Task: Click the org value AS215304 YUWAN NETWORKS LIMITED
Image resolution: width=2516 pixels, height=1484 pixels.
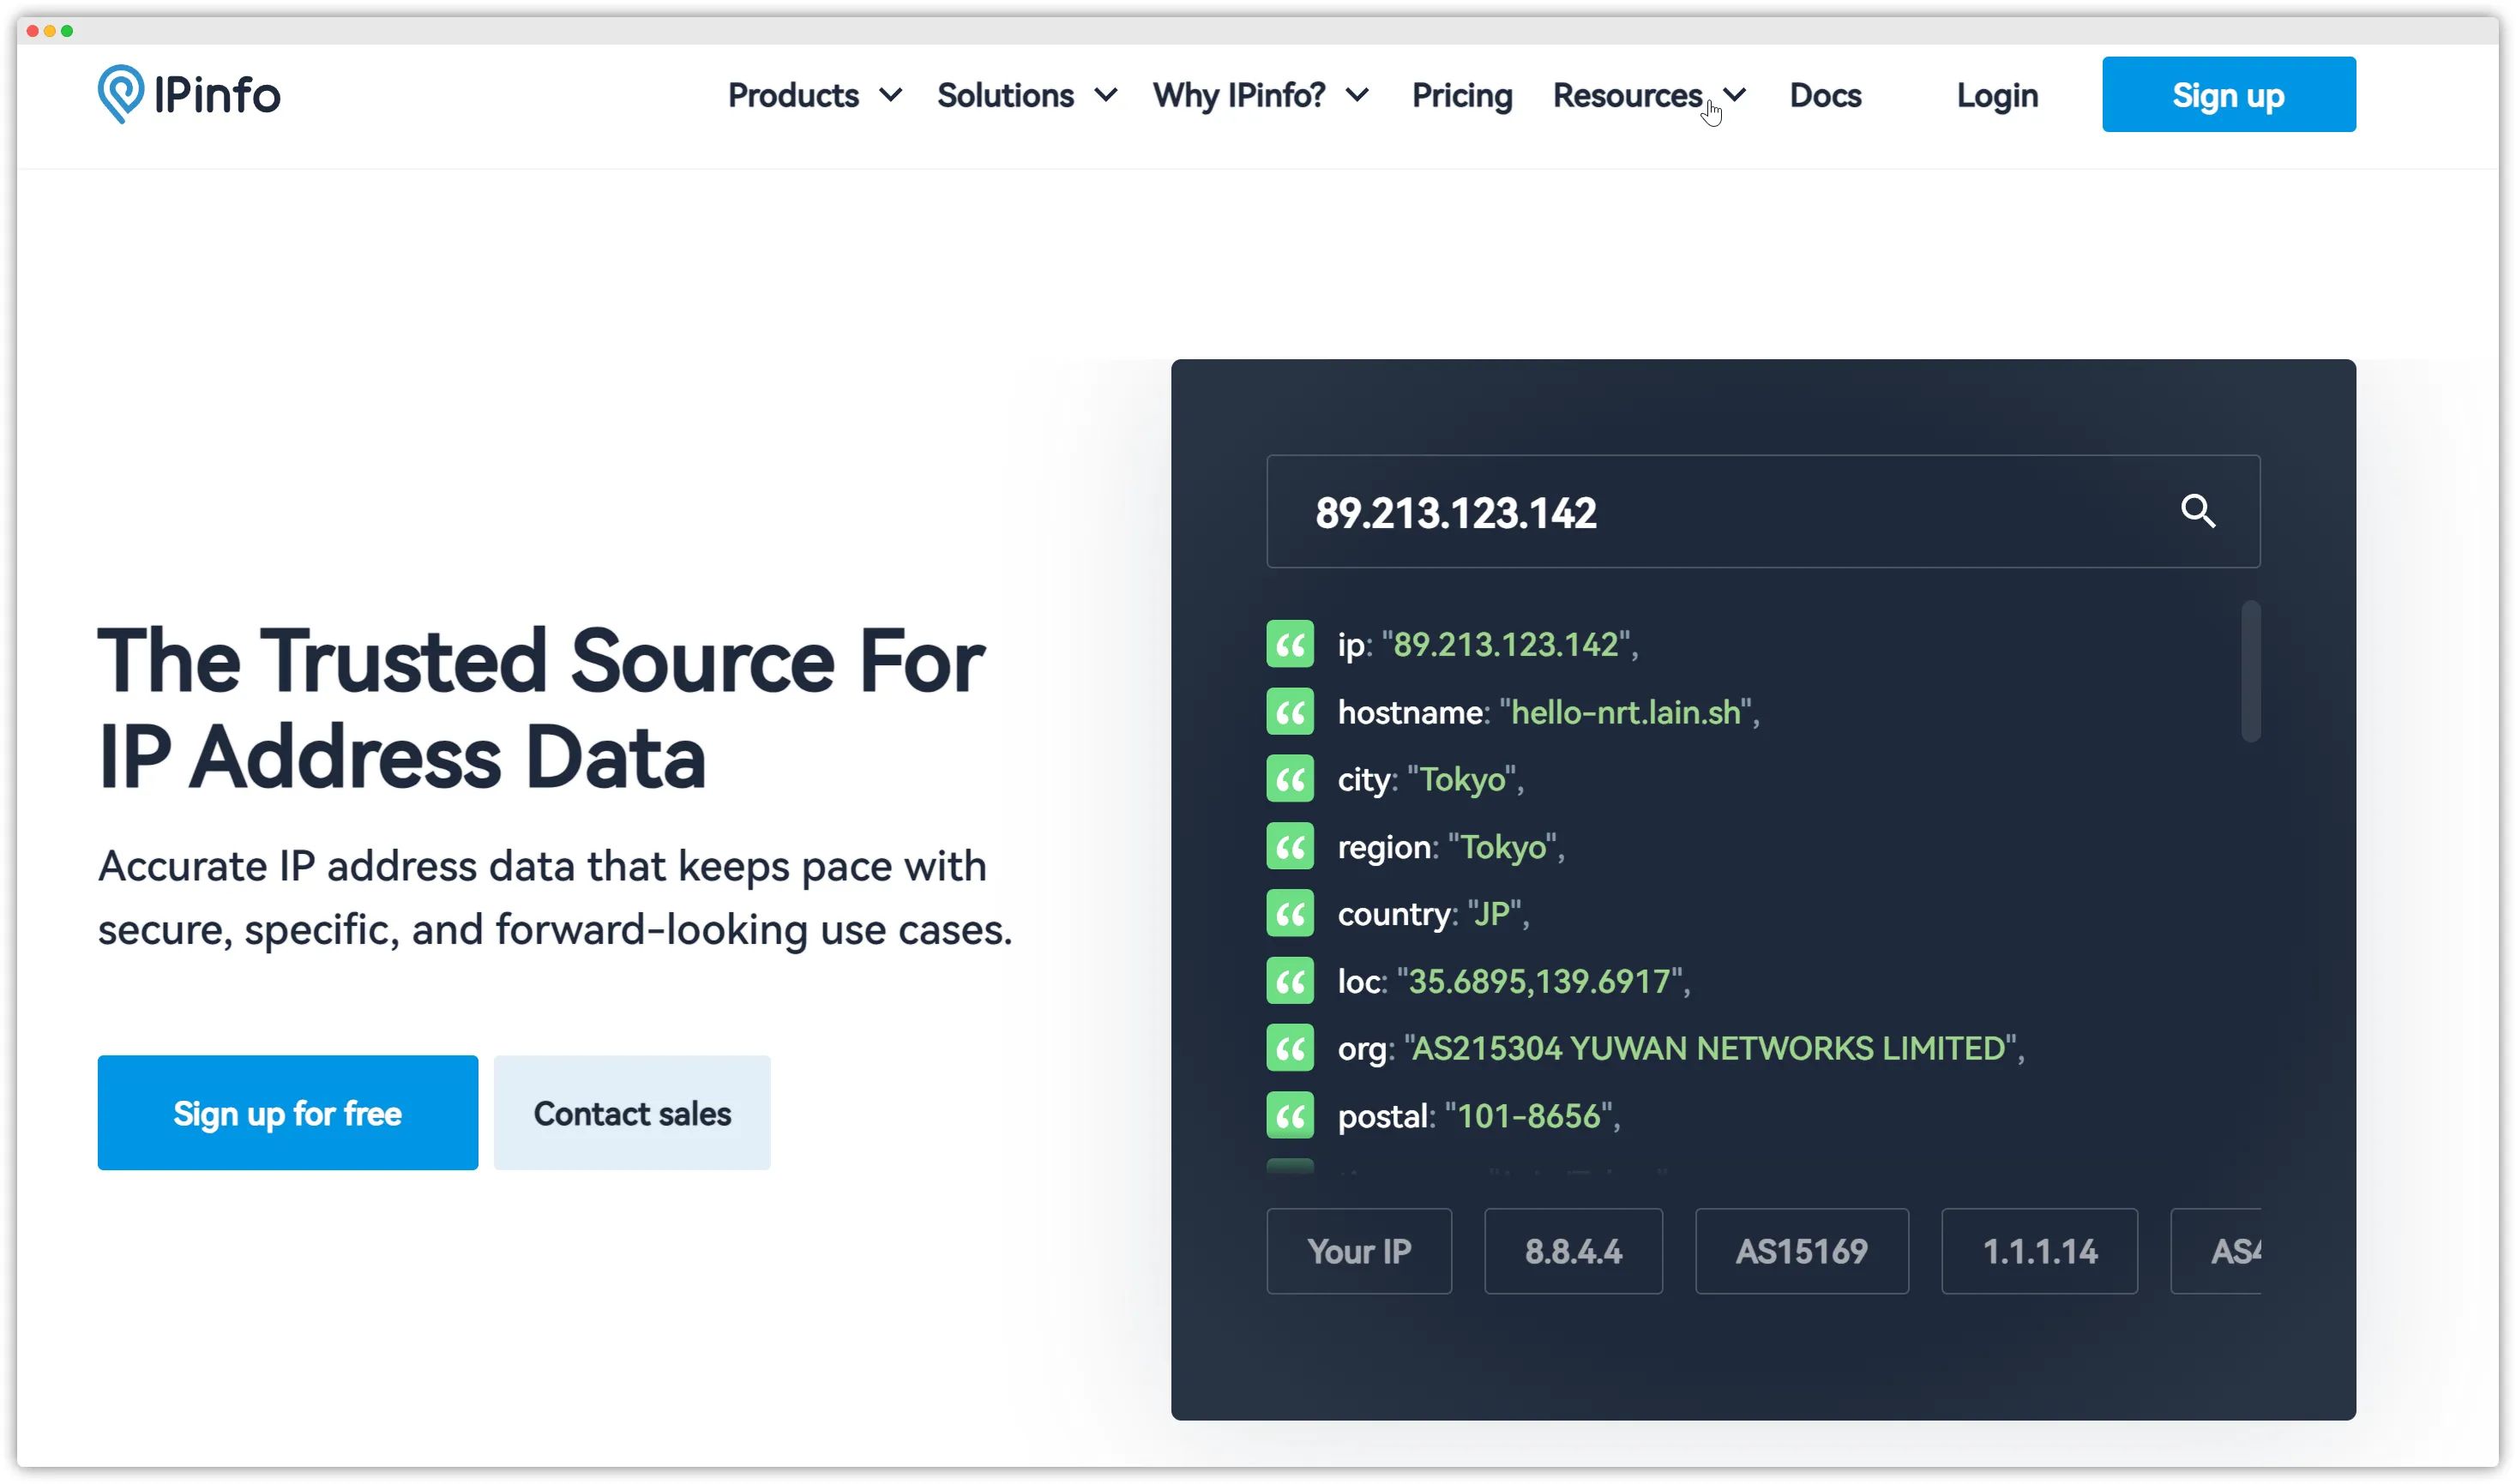Action: 1708,1048
